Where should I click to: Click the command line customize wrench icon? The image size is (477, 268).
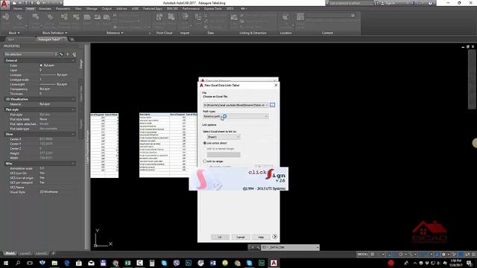[x=258, y=248]
